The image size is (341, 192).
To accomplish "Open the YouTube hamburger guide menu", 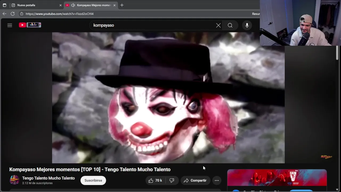I will [10, 25].
